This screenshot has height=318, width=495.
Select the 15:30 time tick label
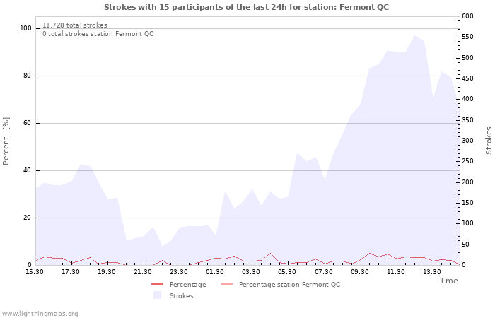(x=35, y=271)
